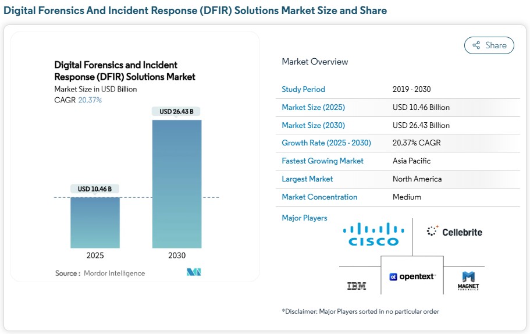The width and height of the screenshot is (530, 334).
Task: Click the Mordor Intelligence logo in chart
Action: point(194,272)
